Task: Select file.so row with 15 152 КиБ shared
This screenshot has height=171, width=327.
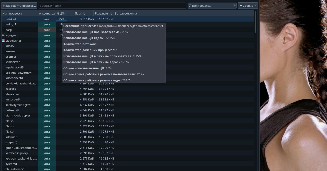Action: tap(128, 126)
